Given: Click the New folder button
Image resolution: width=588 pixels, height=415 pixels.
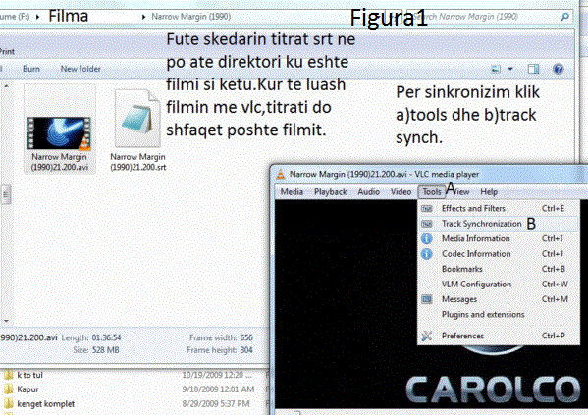Looking at the screenshot, I should (x=80, y=69).
